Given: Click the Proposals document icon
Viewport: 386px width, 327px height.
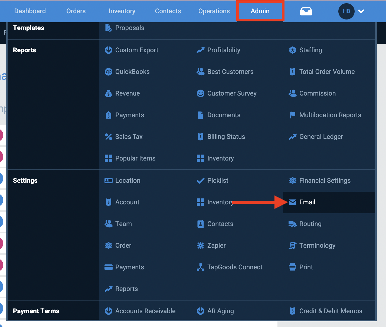Looking at the screenshot, I should click(x=109, y=28).
